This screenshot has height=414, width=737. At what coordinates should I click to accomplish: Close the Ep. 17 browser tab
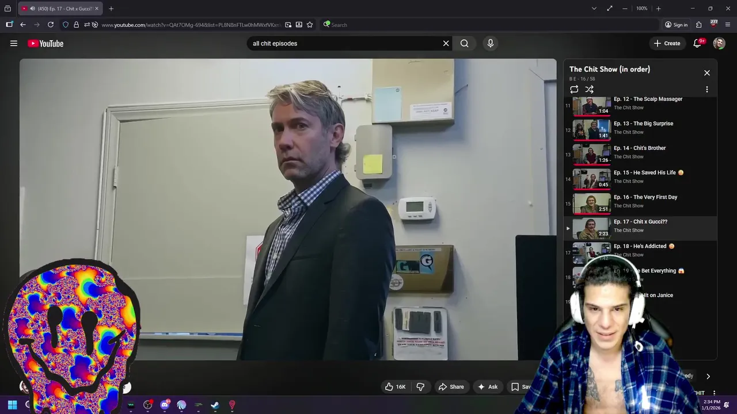pos(97,9)
